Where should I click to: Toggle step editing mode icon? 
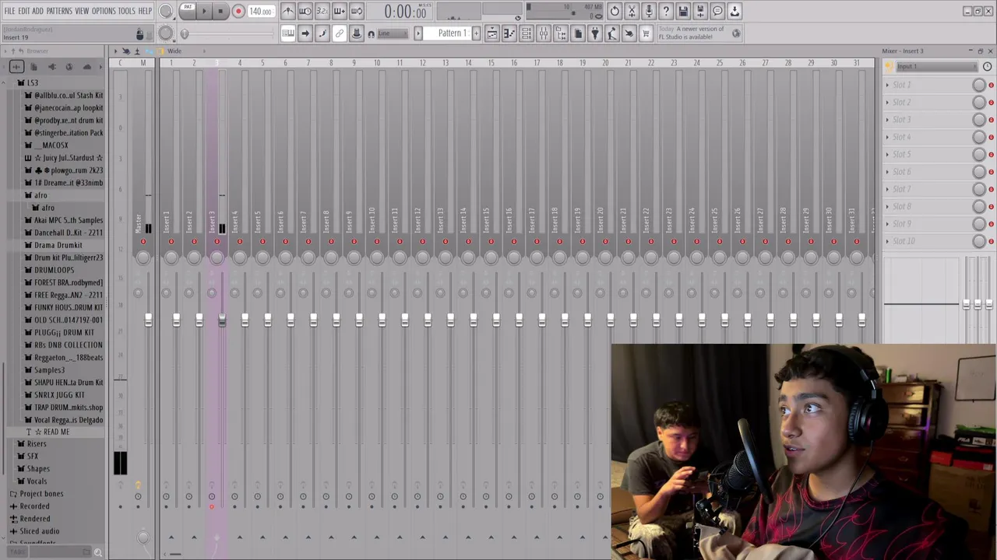[322, 33]
